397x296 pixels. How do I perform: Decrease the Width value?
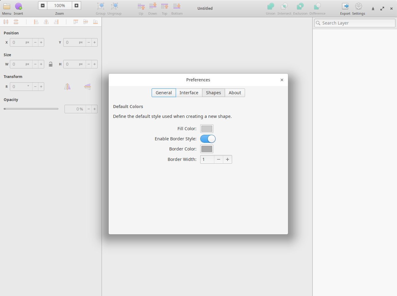click(x=35, y=64)
